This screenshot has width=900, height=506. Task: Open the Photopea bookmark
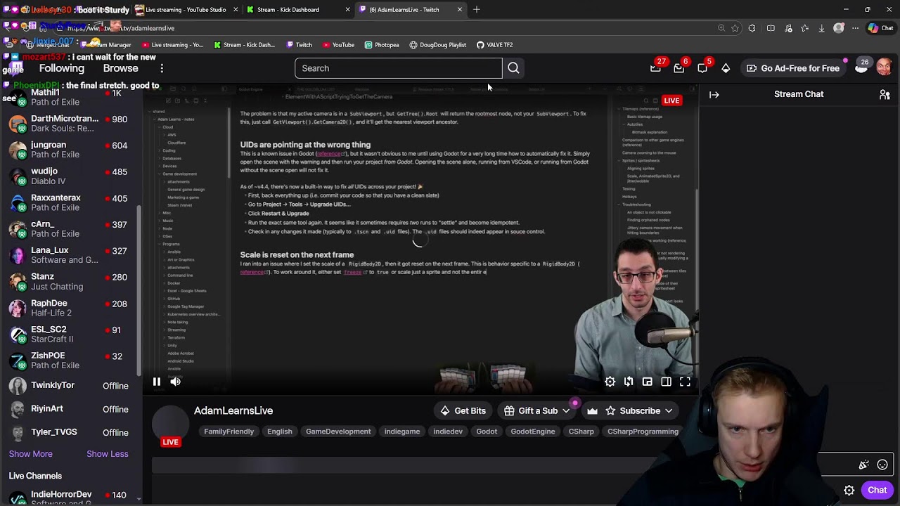pyautogui.click(x=382, y=45)
